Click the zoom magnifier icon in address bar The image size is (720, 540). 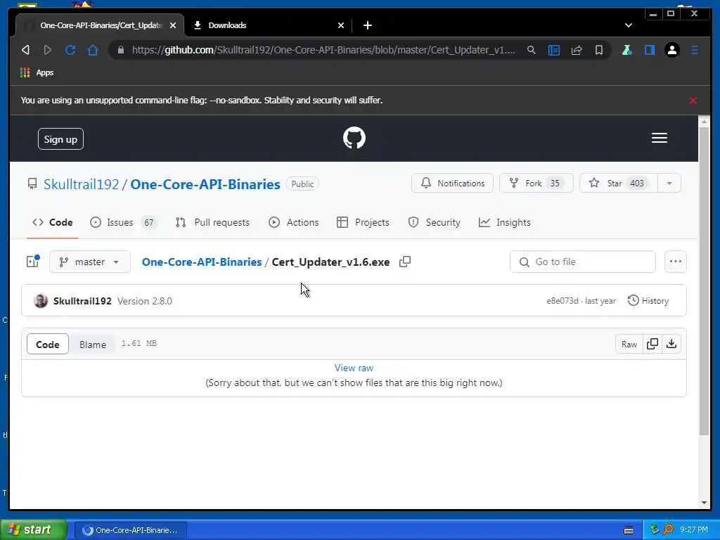[x=532, y=50]
